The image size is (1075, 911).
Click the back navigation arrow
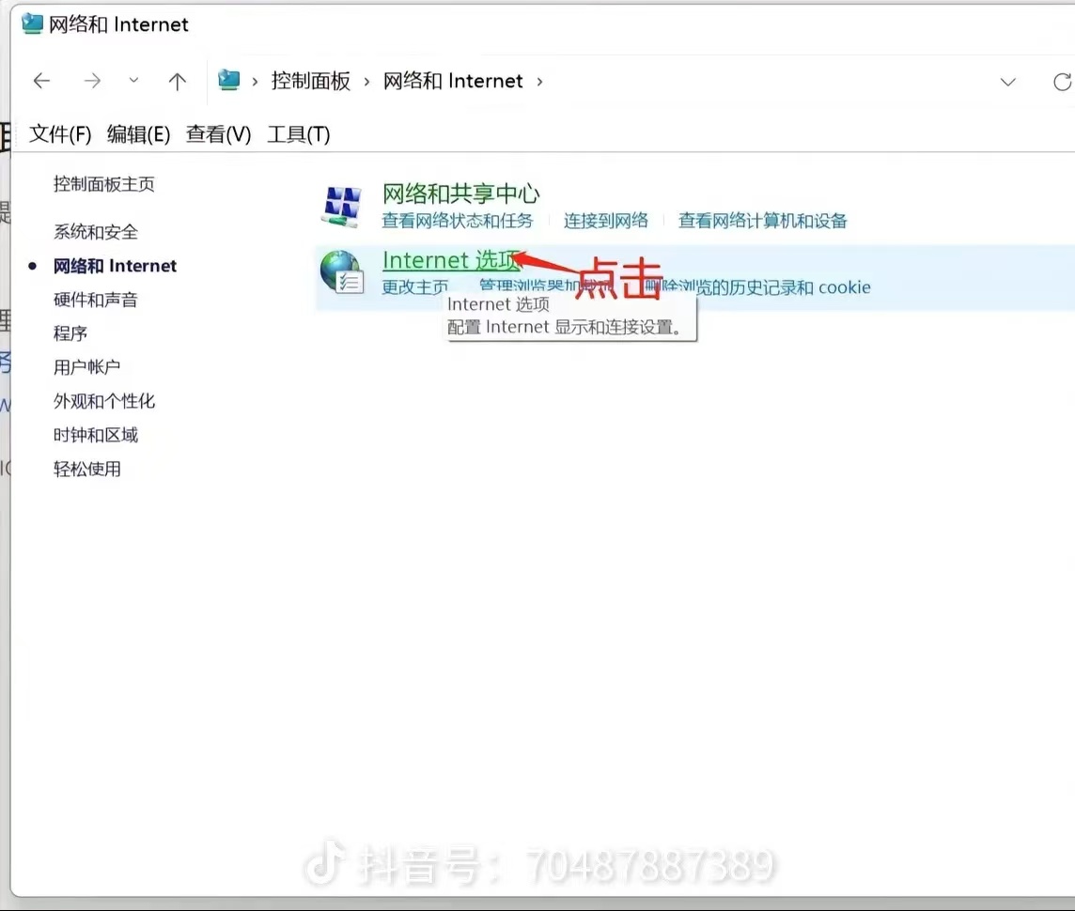coord(41,82)
